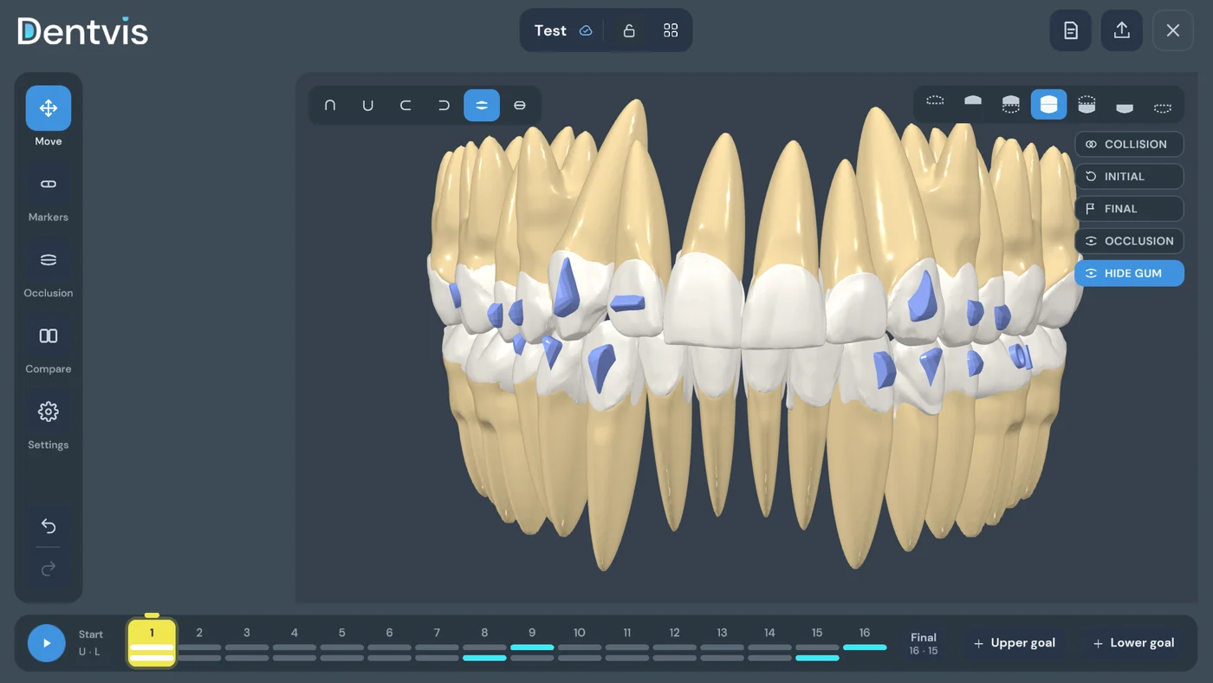Switch to reversed-C side view icon
Viewport: 1213px width, 683px height.
click(444, 105)
